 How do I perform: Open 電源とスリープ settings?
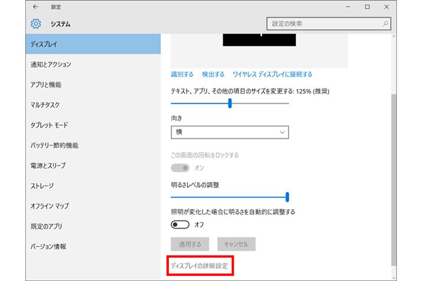[x=93, y=166]
